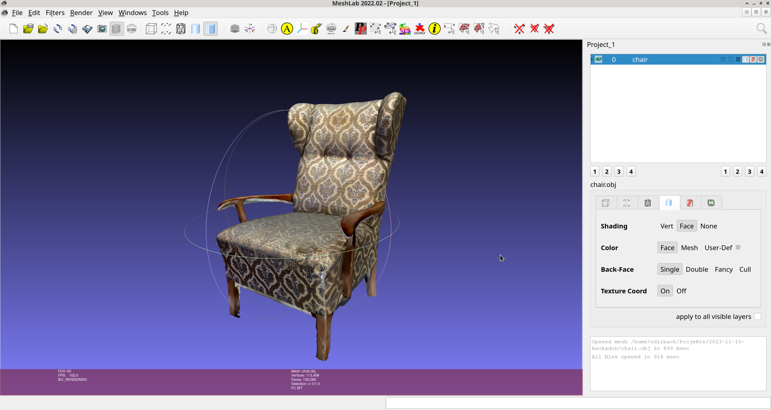Click the Snapshot camera toolbar icon
The height and width of the screenshot is (410, 771).
[x=102, y=29]
